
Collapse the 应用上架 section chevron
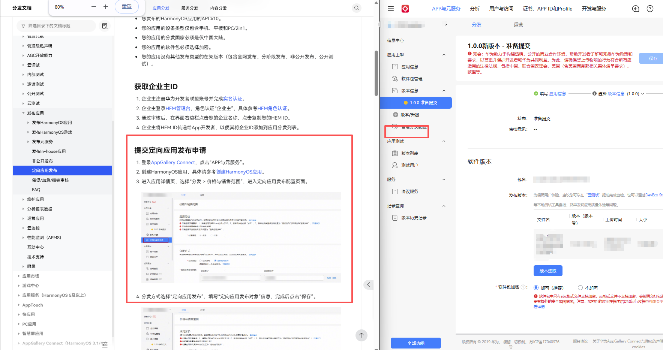click(444, 54)
